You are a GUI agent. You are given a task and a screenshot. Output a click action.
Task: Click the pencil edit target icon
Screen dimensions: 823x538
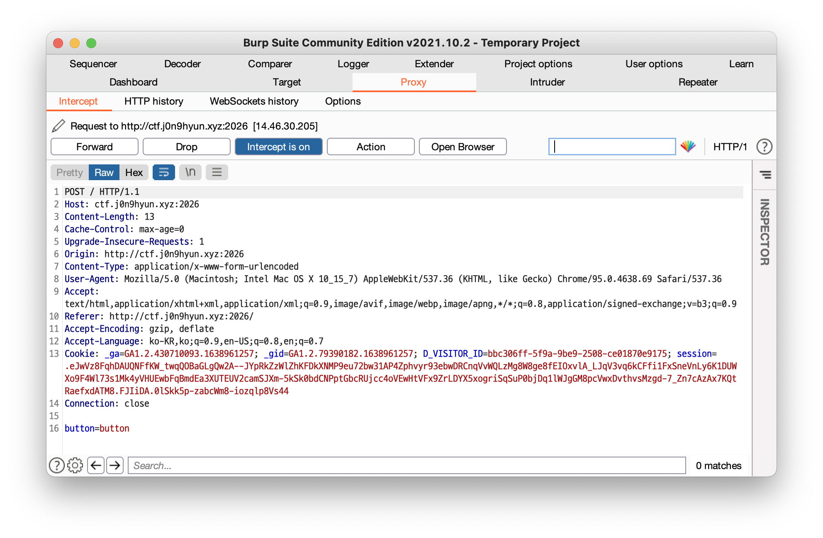pyautogui.click(x=58, y=126)
